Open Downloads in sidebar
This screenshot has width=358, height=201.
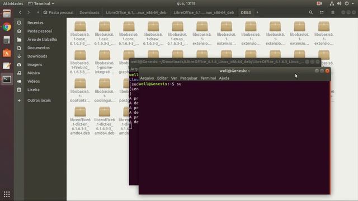(x=37, y=56)
